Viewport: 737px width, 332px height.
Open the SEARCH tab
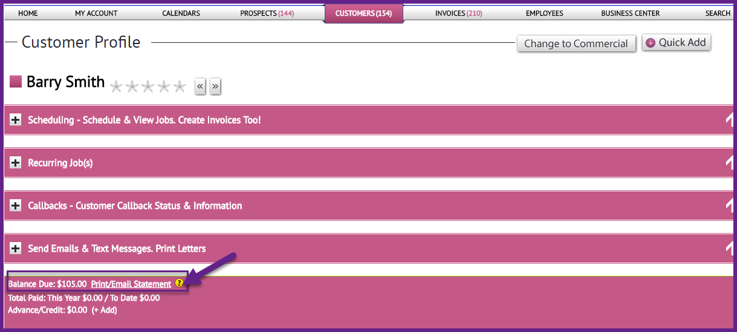point(718,13)
